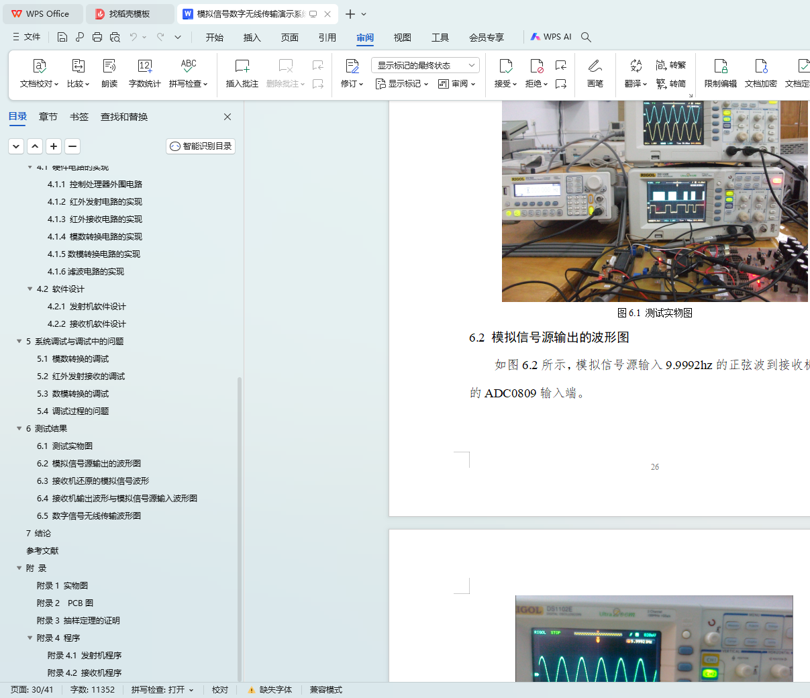Image resolution: width=810 pixels, height=698 pixels.
Task: Select the 章节 navigation tab
Action: [48, 117]
